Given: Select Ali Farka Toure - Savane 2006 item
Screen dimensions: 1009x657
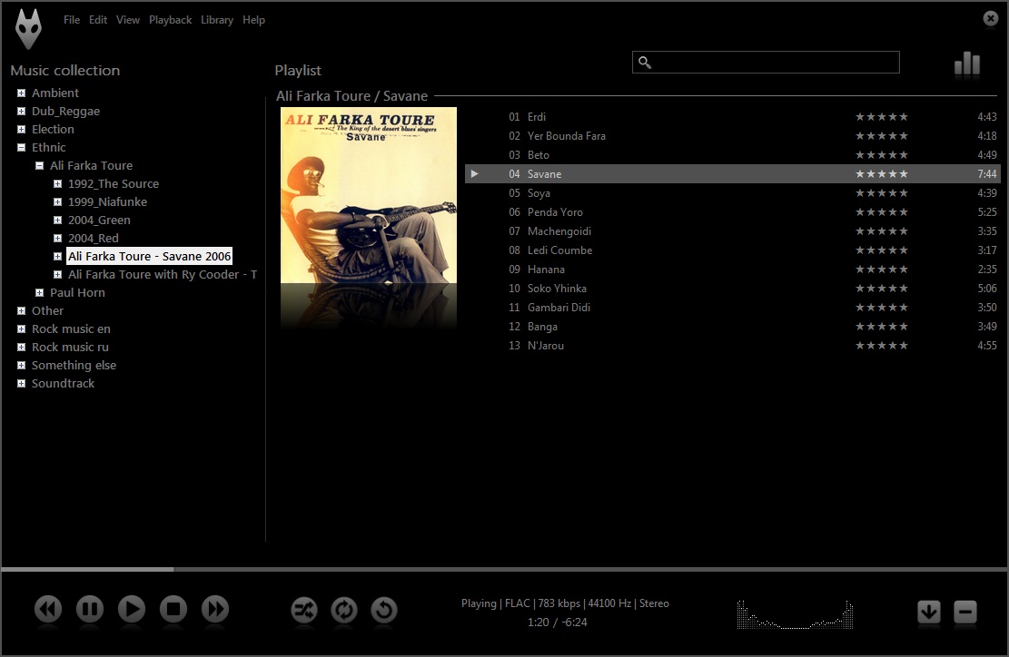Looking at the screenshot, I should 149,256.
